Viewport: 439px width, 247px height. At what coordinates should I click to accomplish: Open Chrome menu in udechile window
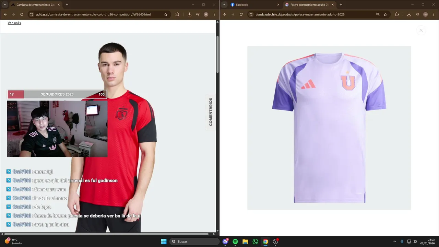(434, 14)
